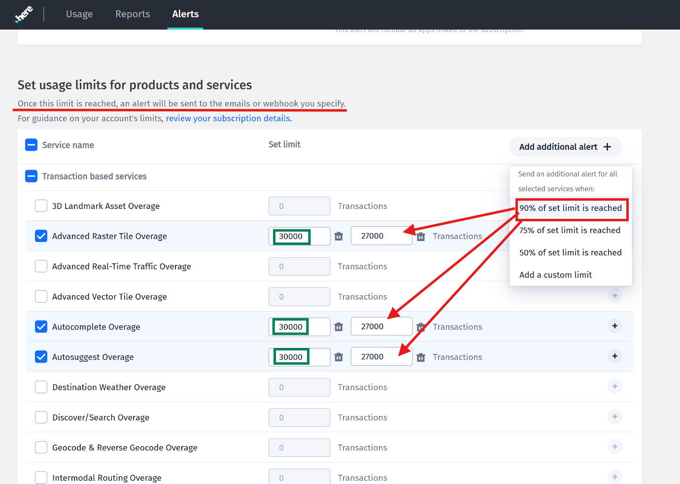
Task: Delete the 30000 limit for Autosuggest Overage
Action: [x=339, y=357]
